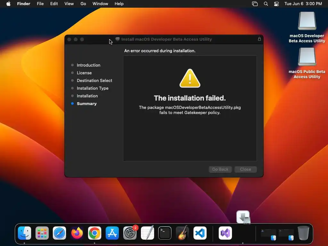The height and width of the screenshot is (246, 328).
Task: Click the package icon in installer title
Action: tap(118, 39)
